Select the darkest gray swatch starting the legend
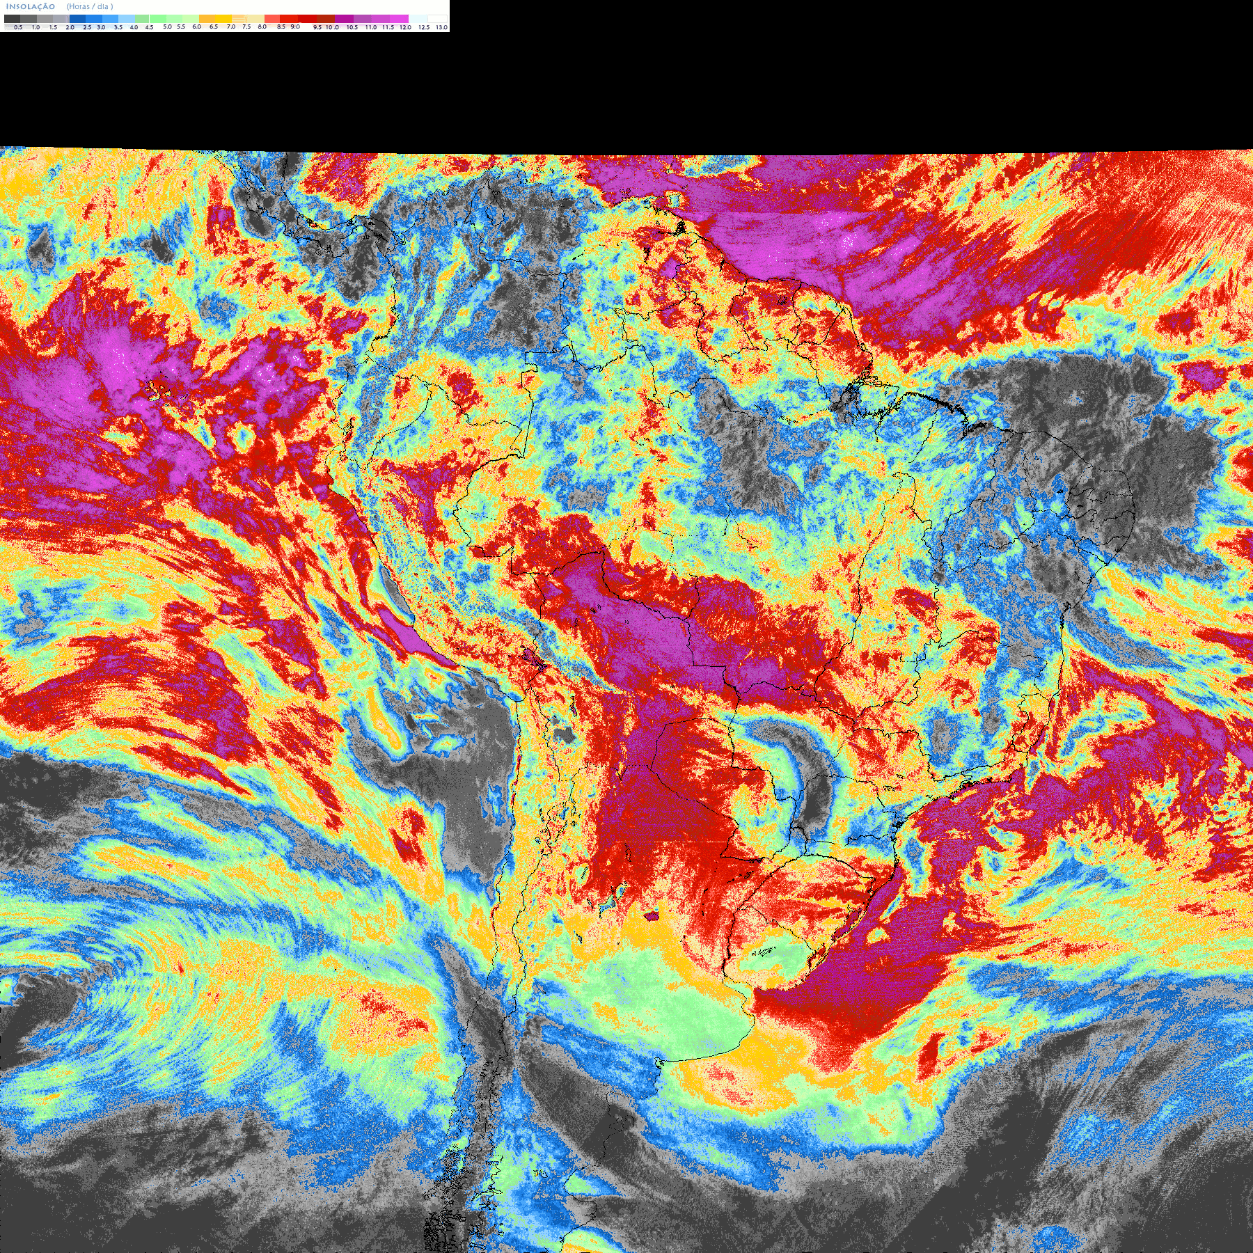This screenshot has width=1253, height=1253. (x=12, y=19)
